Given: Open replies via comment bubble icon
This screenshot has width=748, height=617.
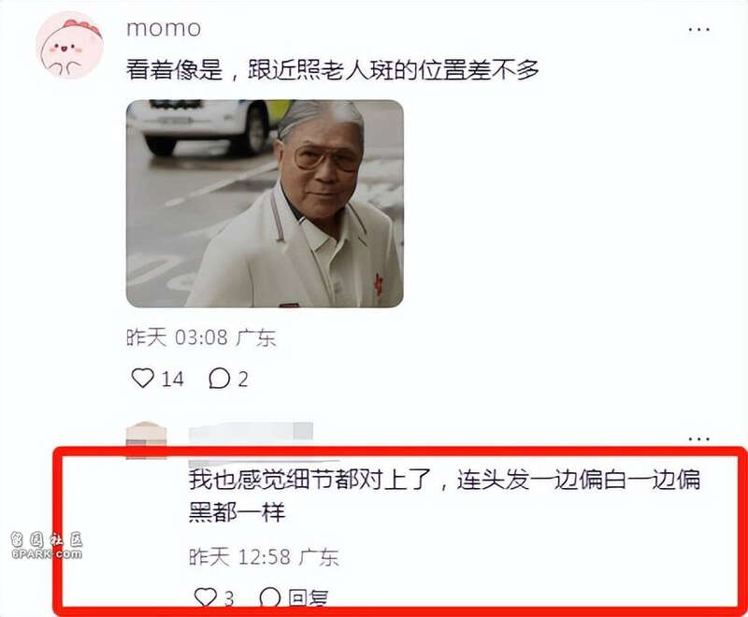Looking at the screenshot, I should 220,379.
